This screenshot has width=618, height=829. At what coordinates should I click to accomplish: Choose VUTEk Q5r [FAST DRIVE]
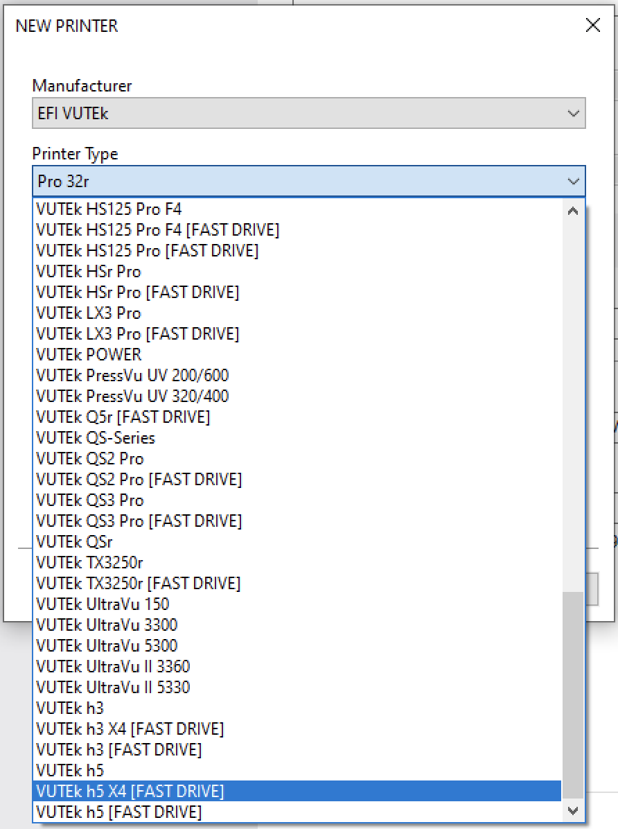point(298,417)
